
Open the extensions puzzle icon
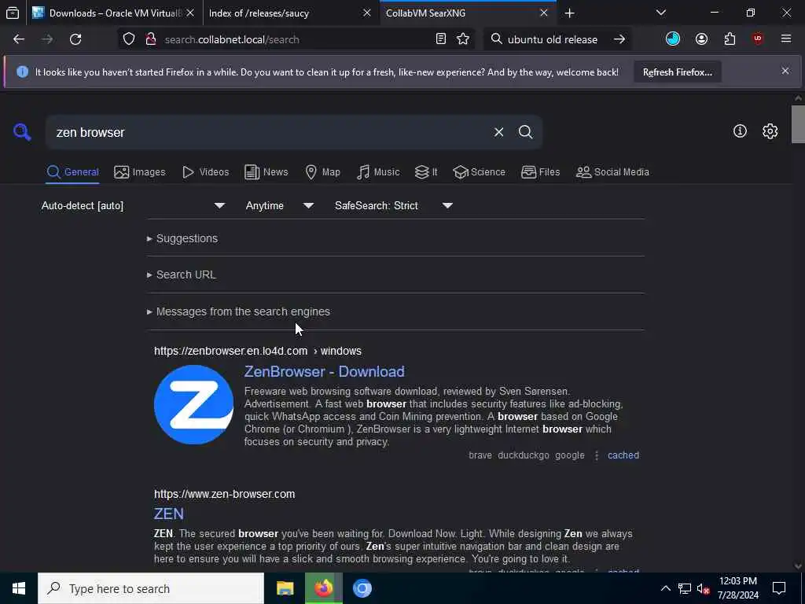pyautogui.click(x=730, y=39)
